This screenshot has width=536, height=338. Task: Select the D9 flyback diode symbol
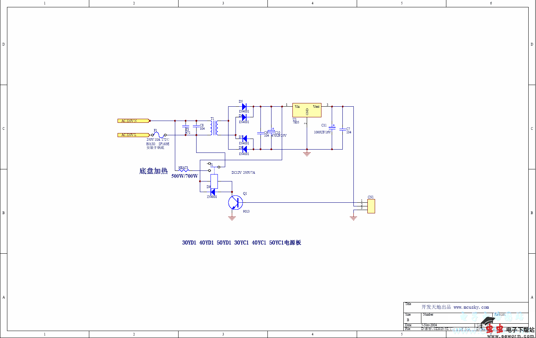click(212, 192)
